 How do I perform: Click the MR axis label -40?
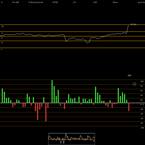click(x=142, y=114)
